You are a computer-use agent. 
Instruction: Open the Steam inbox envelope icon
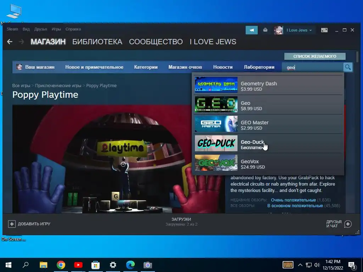click(x=265, y=30)
